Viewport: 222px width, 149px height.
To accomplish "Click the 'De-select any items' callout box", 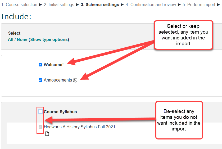I will (179, 120).
